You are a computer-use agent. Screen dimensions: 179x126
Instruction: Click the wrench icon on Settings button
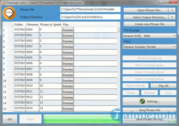click(142, 101)
